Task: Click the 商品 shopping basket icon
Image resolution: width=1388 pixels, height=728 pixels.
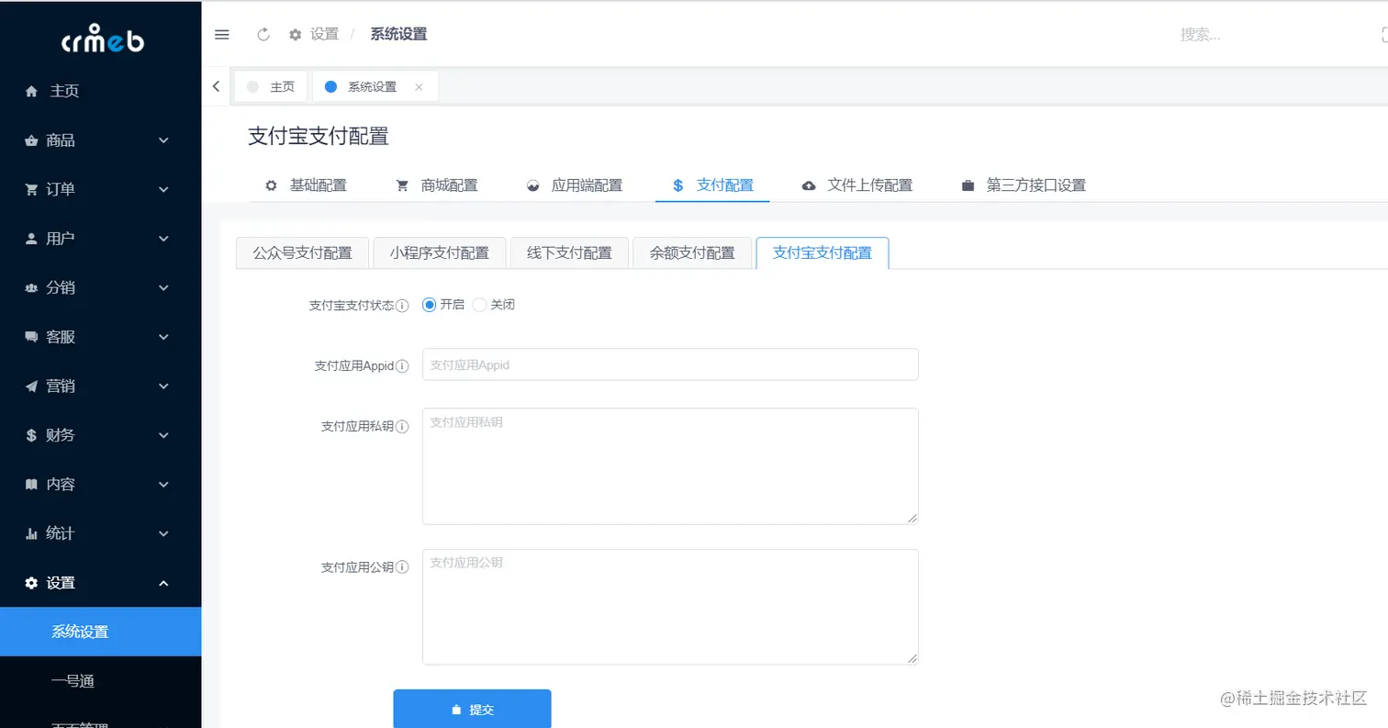Action: tap(31, 140)
